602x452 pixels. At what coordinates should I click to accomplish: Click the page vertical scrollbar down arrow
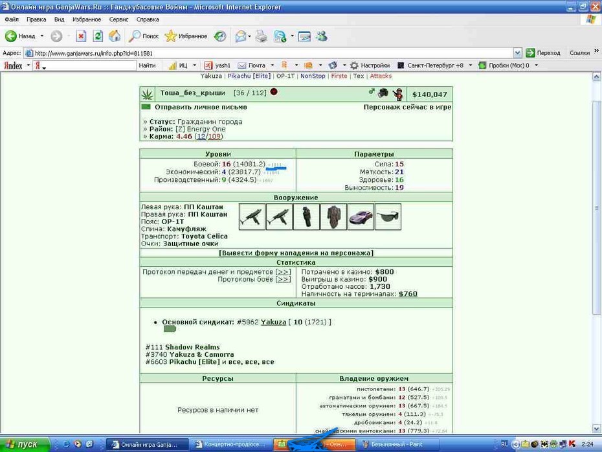coord(596,429)
